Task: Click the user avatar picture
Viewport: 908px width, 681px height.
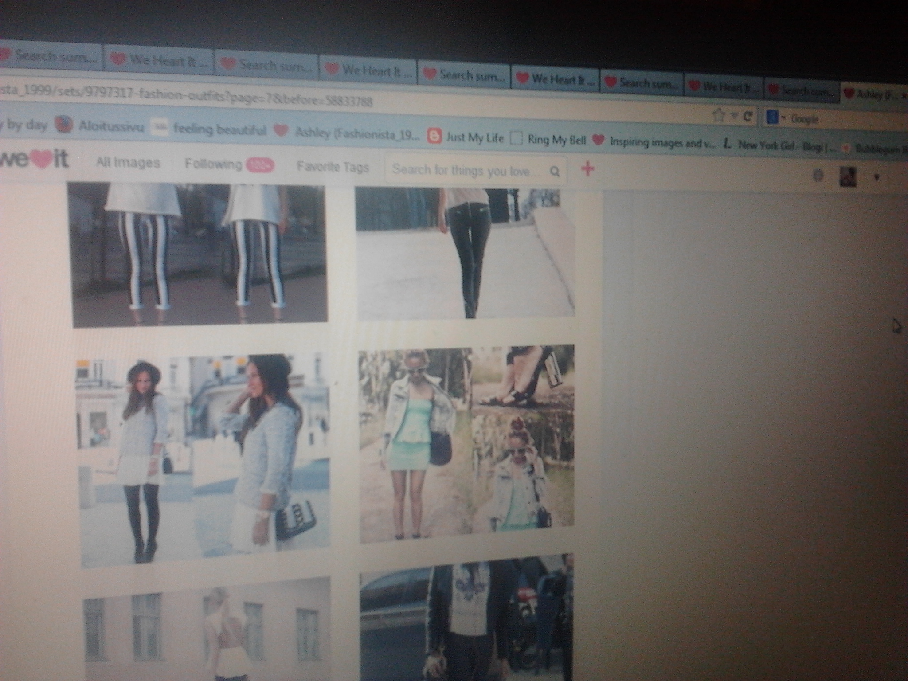Action: click(x=848, y=177)
